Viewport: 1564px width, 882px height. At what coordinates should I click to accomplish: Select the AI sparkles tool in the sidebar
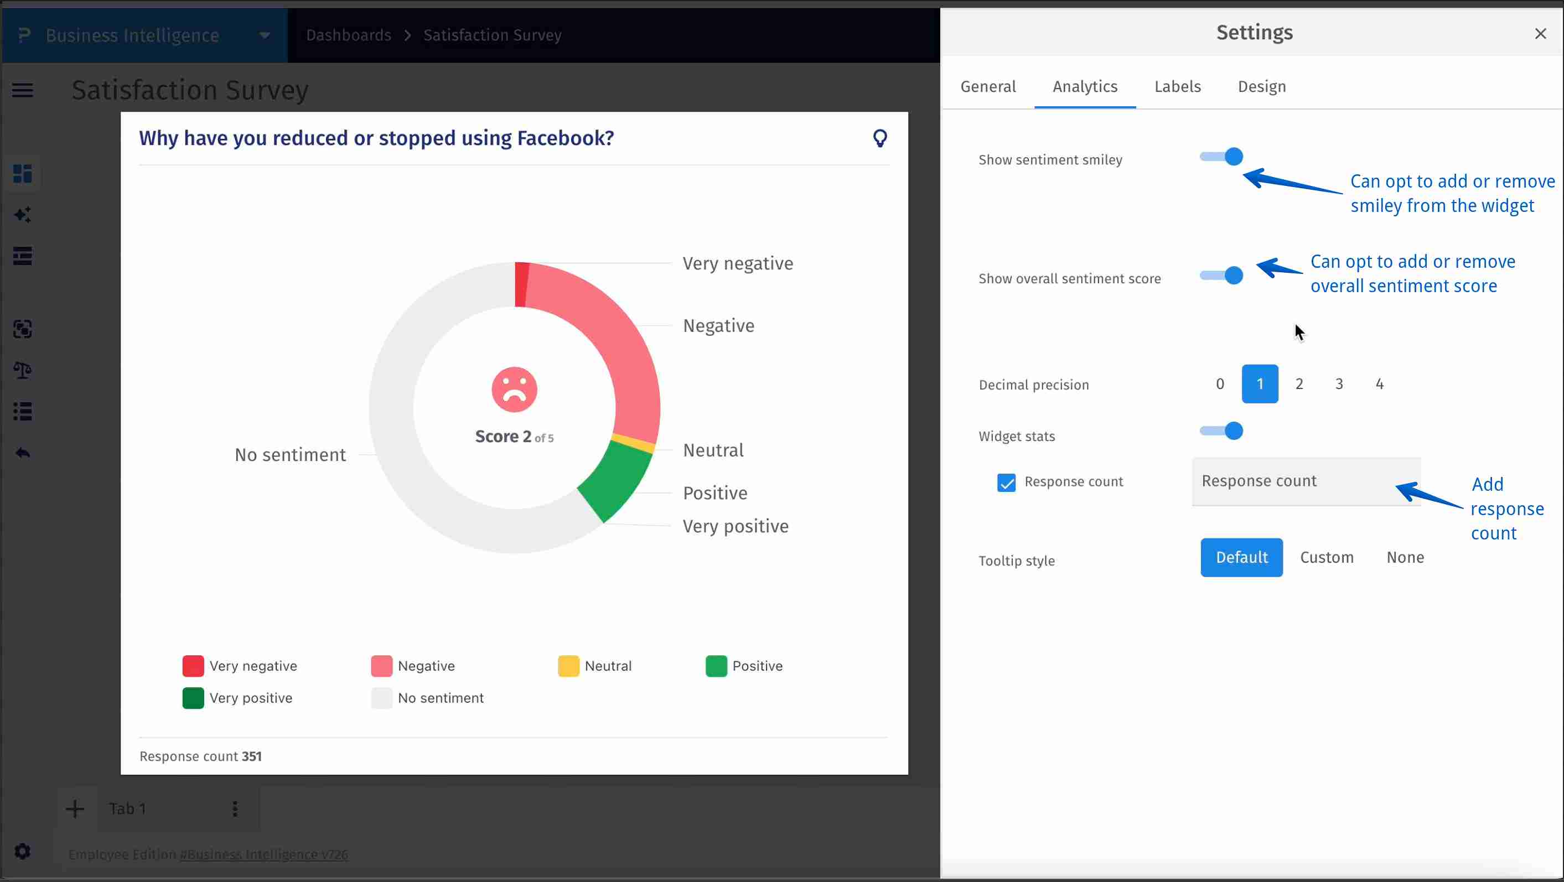(x=23, y=214)
